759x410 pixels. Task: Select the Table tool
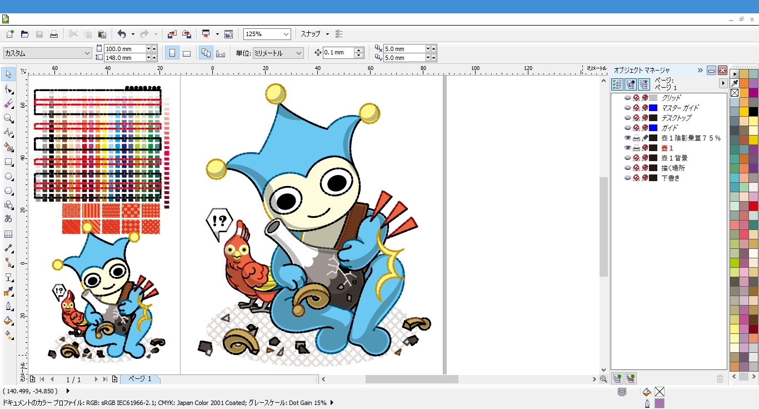point(8,234)
